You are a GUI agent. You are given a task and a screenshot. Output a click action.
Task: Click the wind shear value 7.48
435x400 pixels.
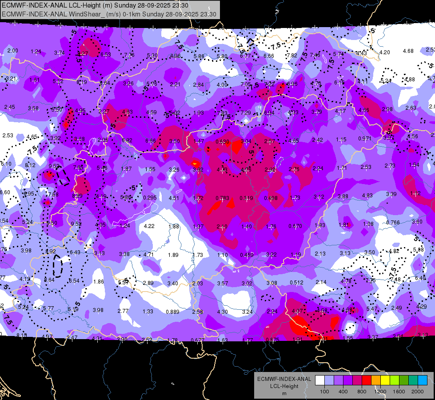click(395, 279)
